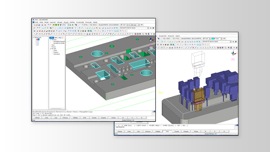
Task: Click the red X delete icon in left top toolbar
Action: [x=45, y=25]
